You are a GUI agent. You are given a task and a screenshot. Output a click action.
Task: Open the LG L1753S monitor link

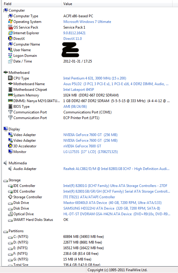(90, 152)
